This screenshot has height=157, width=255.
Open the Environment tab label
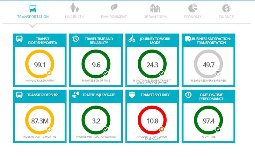[x=114, y=17]
